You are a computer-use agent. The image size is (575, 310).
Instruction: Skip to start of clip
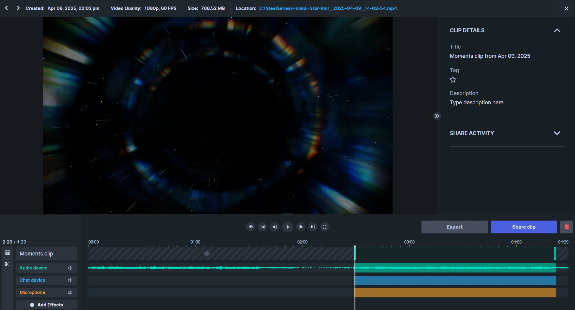click(263, 227)
